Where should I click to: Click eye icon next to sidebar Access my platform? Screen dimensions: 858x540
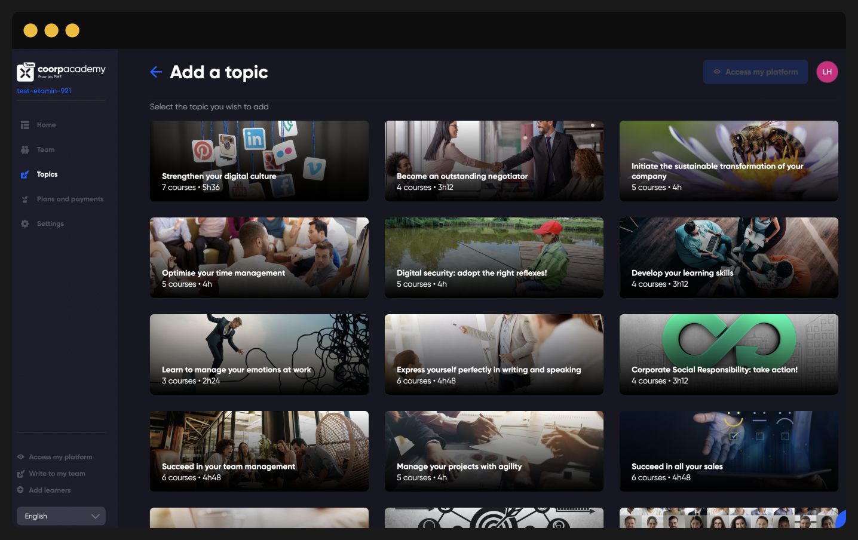pos(21,457)
